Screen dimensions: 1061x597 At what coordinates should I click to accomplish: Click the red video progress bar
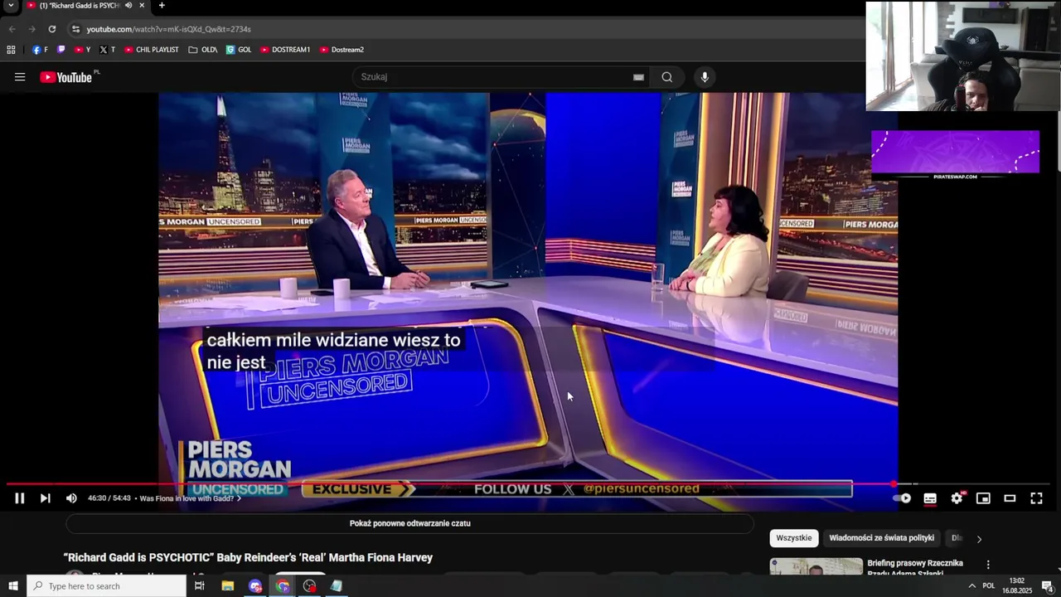pyautogui.click(x=448, y=483)
